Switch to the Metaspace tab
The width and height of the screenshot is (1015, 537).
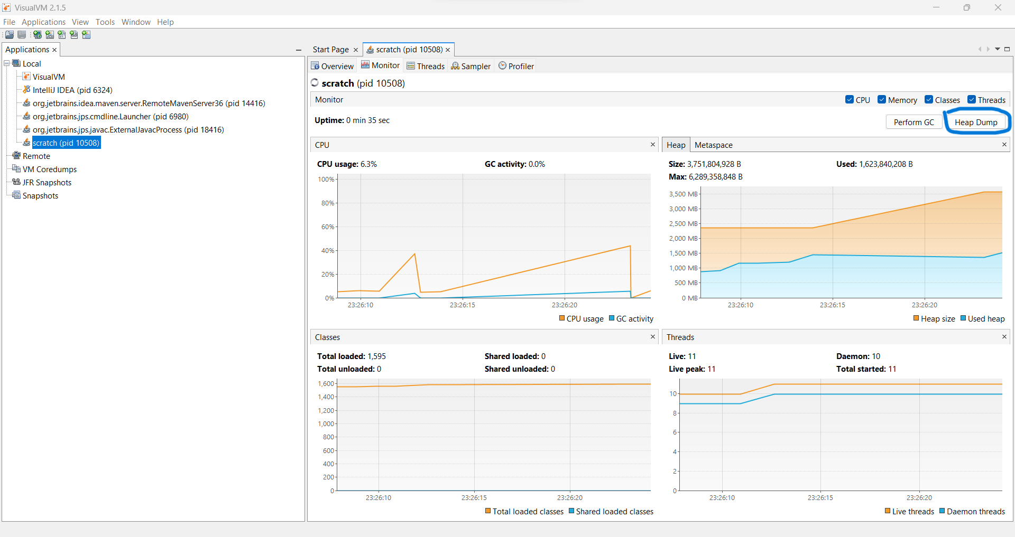click(x=714, y=145)
